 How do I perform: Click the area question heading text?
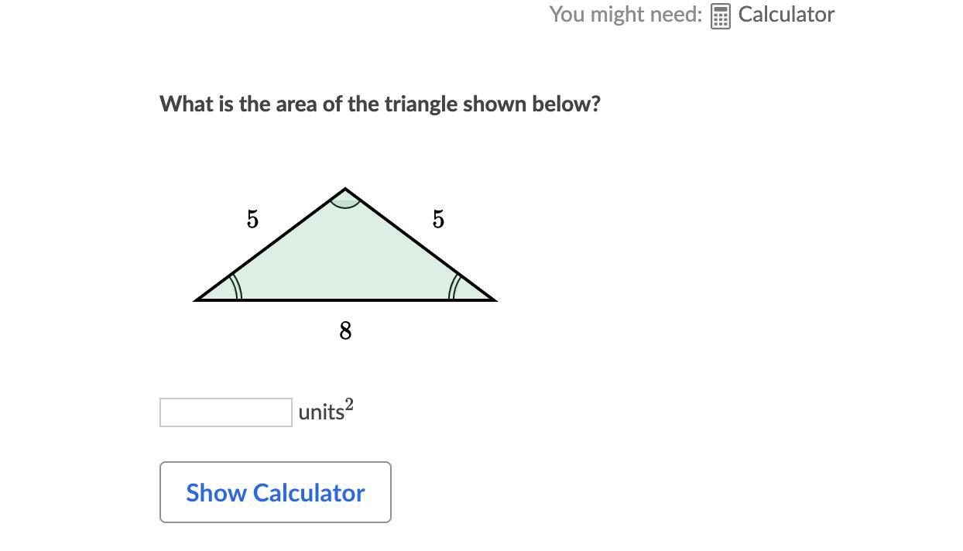pos(380,104)
